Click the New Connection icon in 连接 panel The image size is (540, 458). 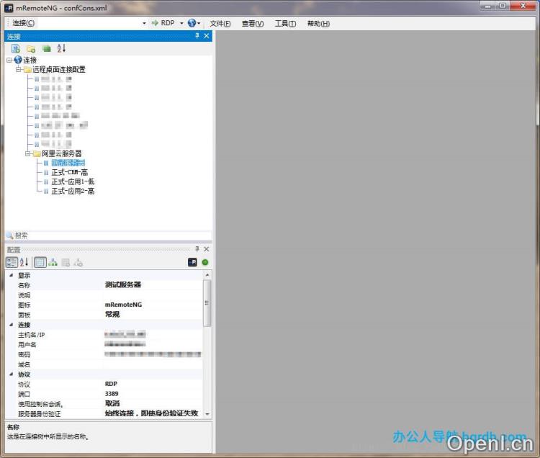point(16,48)
